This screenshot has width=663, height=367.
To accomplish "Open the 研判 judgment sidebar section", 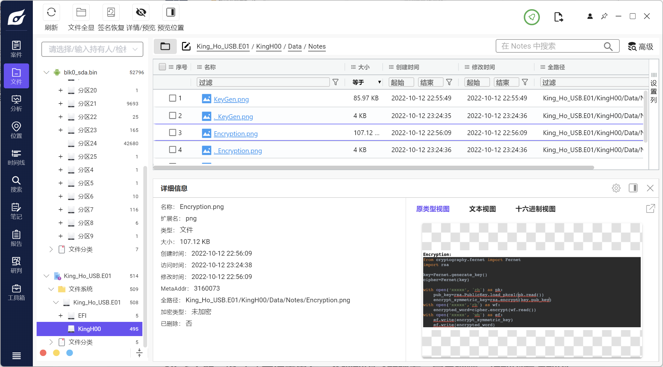I will (16, 265).
